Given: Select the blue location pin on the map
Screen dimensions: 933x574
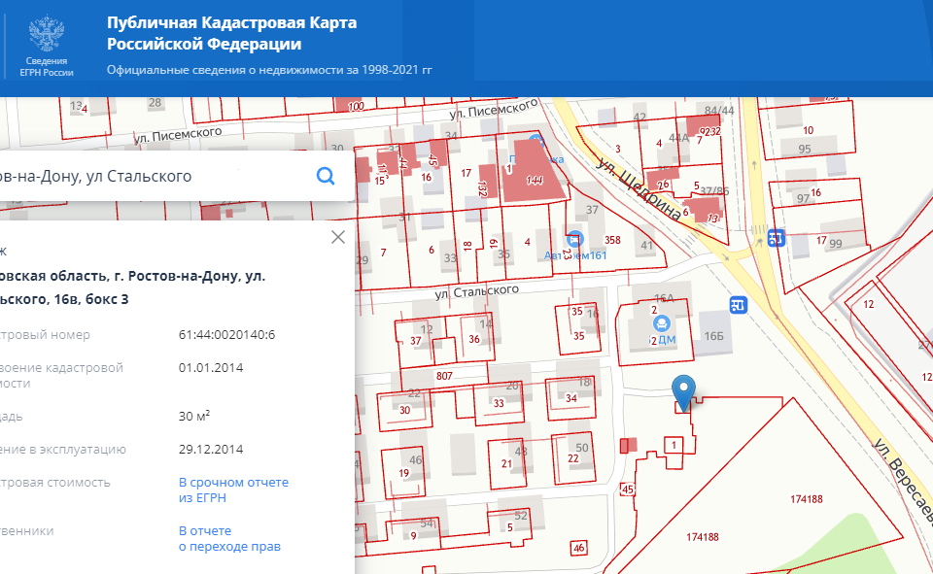Looking at the screenshot, I should 683,392.
